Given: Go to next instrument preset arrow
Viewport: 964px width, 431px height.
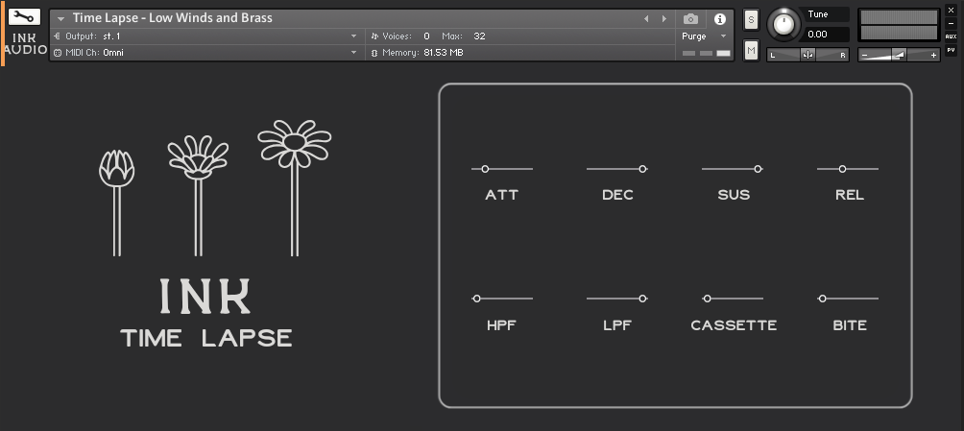Looking at the screenshot, I should pyautogui.click(x=662, y=18).
